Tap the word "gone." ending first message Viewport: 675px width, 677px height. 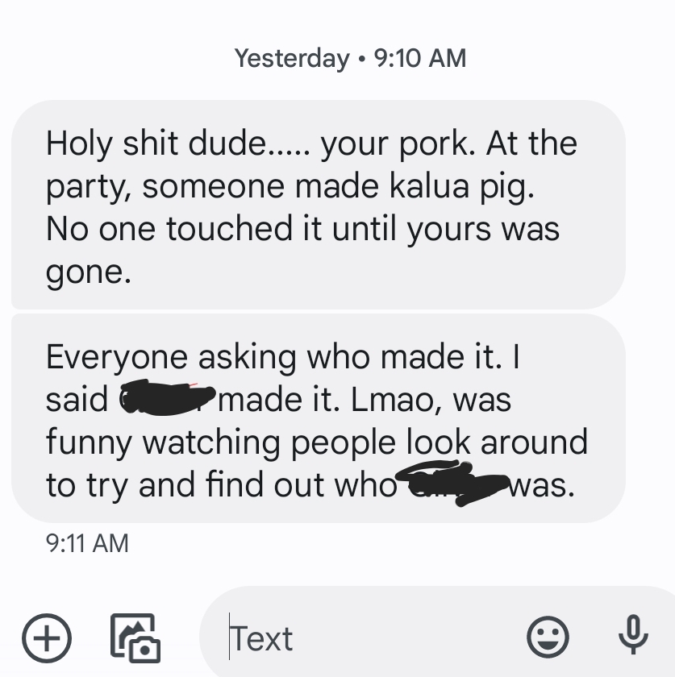(x=89, y=273)
